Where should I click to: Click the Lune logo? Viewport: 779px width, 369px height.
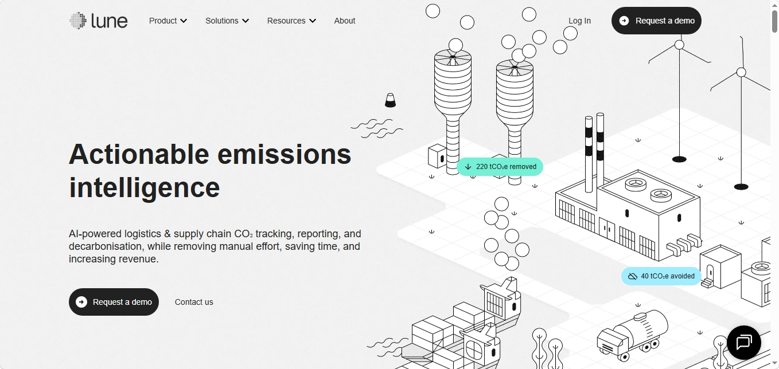click(x=99, y=21)
